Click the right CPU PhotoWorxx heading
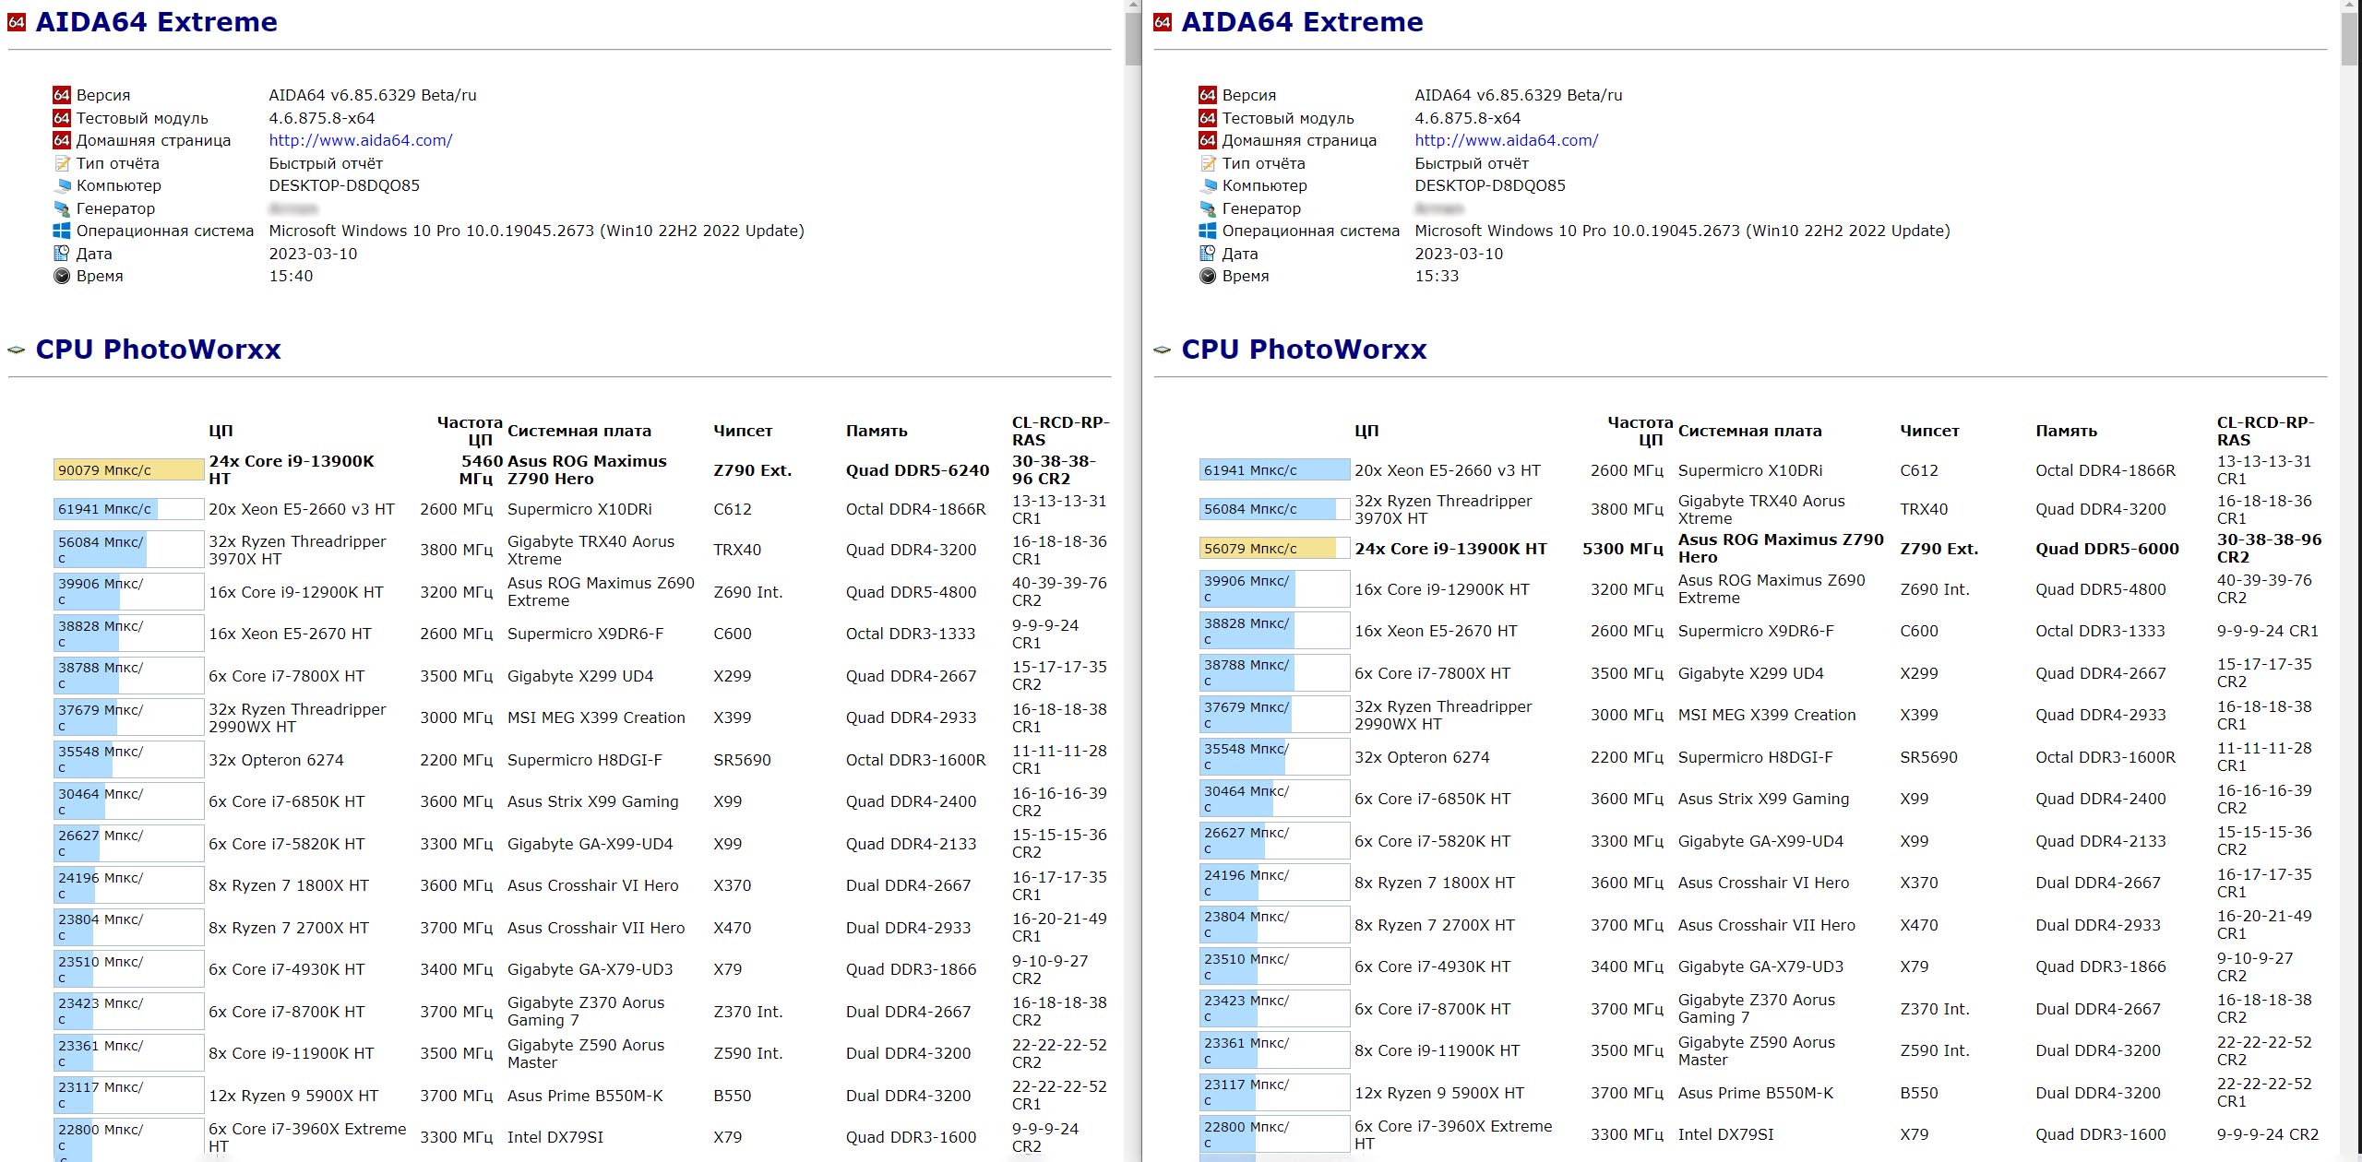Image resolution: width=2362 pixels, height=1162 pixels. tap(1304, 350)
